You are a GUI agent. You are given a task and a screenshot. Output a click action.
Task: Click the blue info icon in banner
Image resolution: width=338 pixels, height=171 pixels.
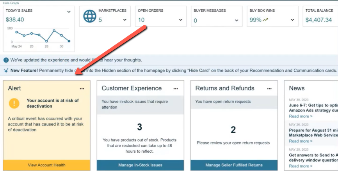click(6, 60)
